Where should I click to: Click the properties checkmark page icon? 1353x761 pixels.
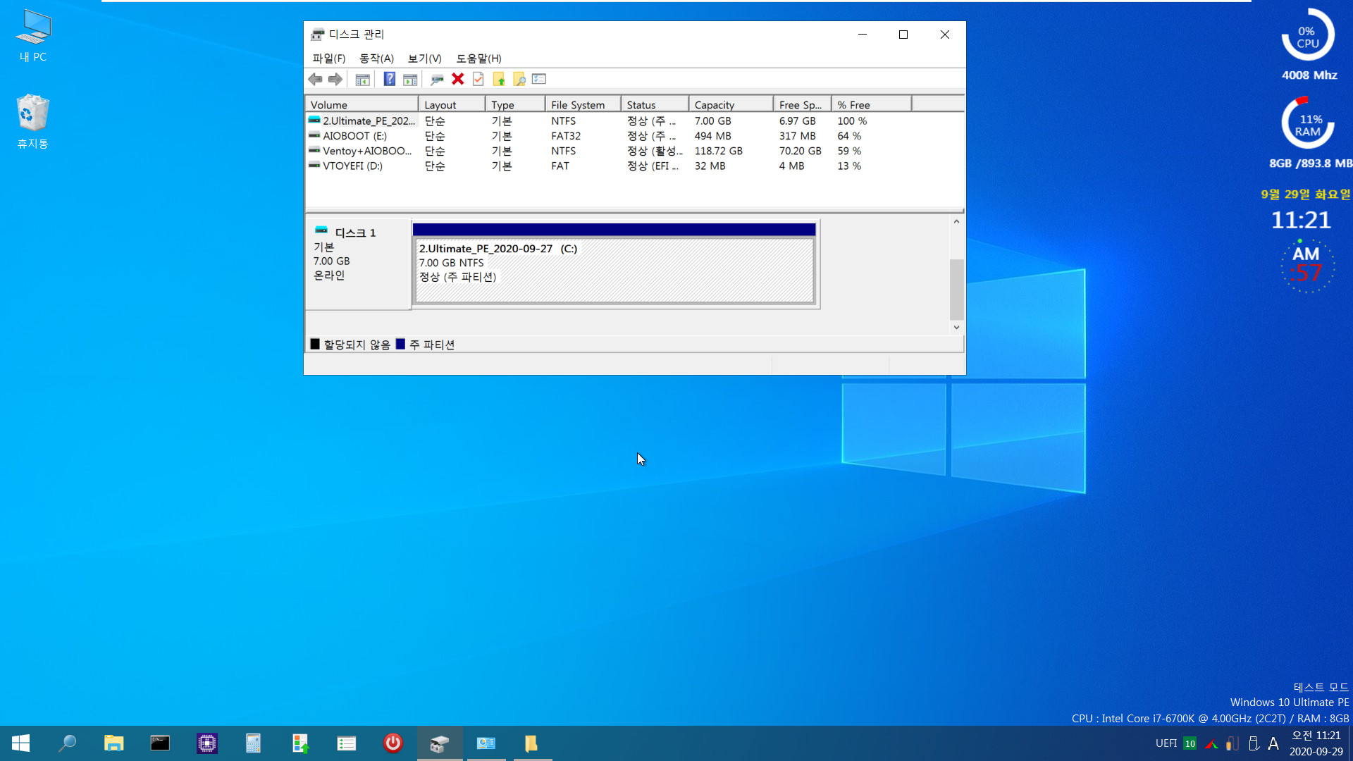click(478, 80)
